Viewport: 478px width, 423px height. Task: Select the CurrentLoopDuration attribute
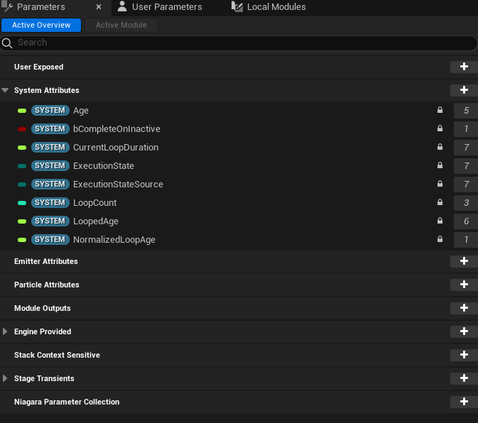[116, 148]
